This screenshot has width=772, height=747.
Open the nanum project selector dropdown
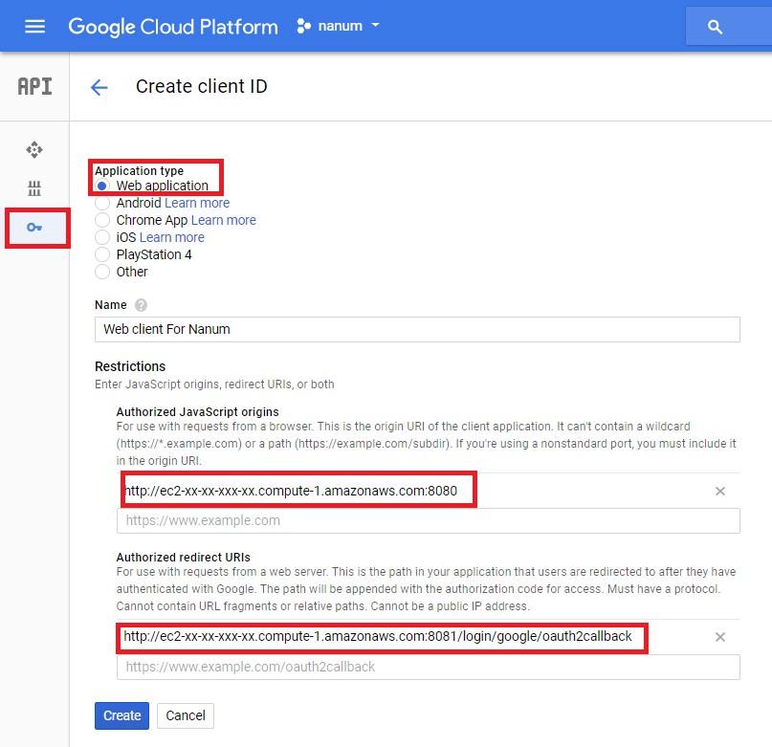point(339,26)
